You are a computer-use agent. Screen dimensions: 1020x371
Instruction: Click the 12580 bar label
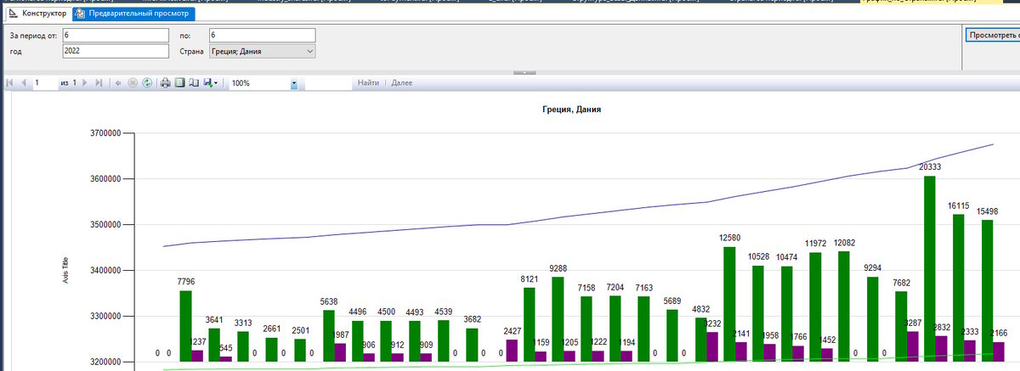[x=730, y=238]
